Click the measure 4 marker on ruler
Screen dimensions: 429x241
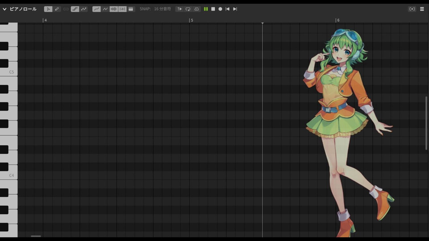[x=45, y=20]
